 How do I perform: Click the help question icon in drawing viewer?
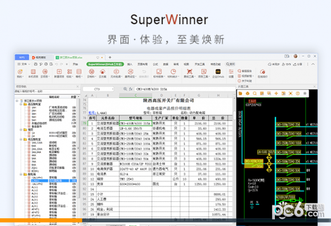click(298, 93)
